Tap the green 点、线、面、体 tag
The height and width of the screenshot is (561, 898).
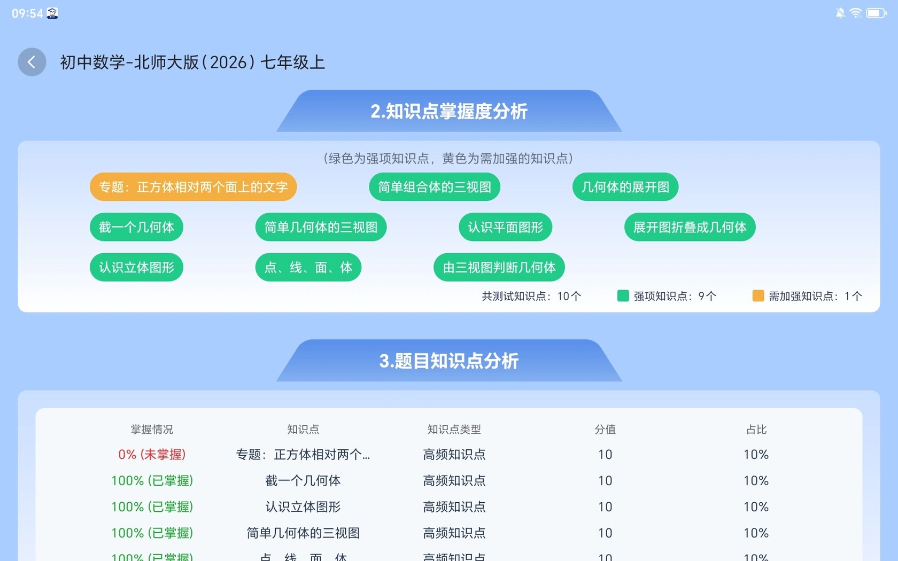click(308, 267)
